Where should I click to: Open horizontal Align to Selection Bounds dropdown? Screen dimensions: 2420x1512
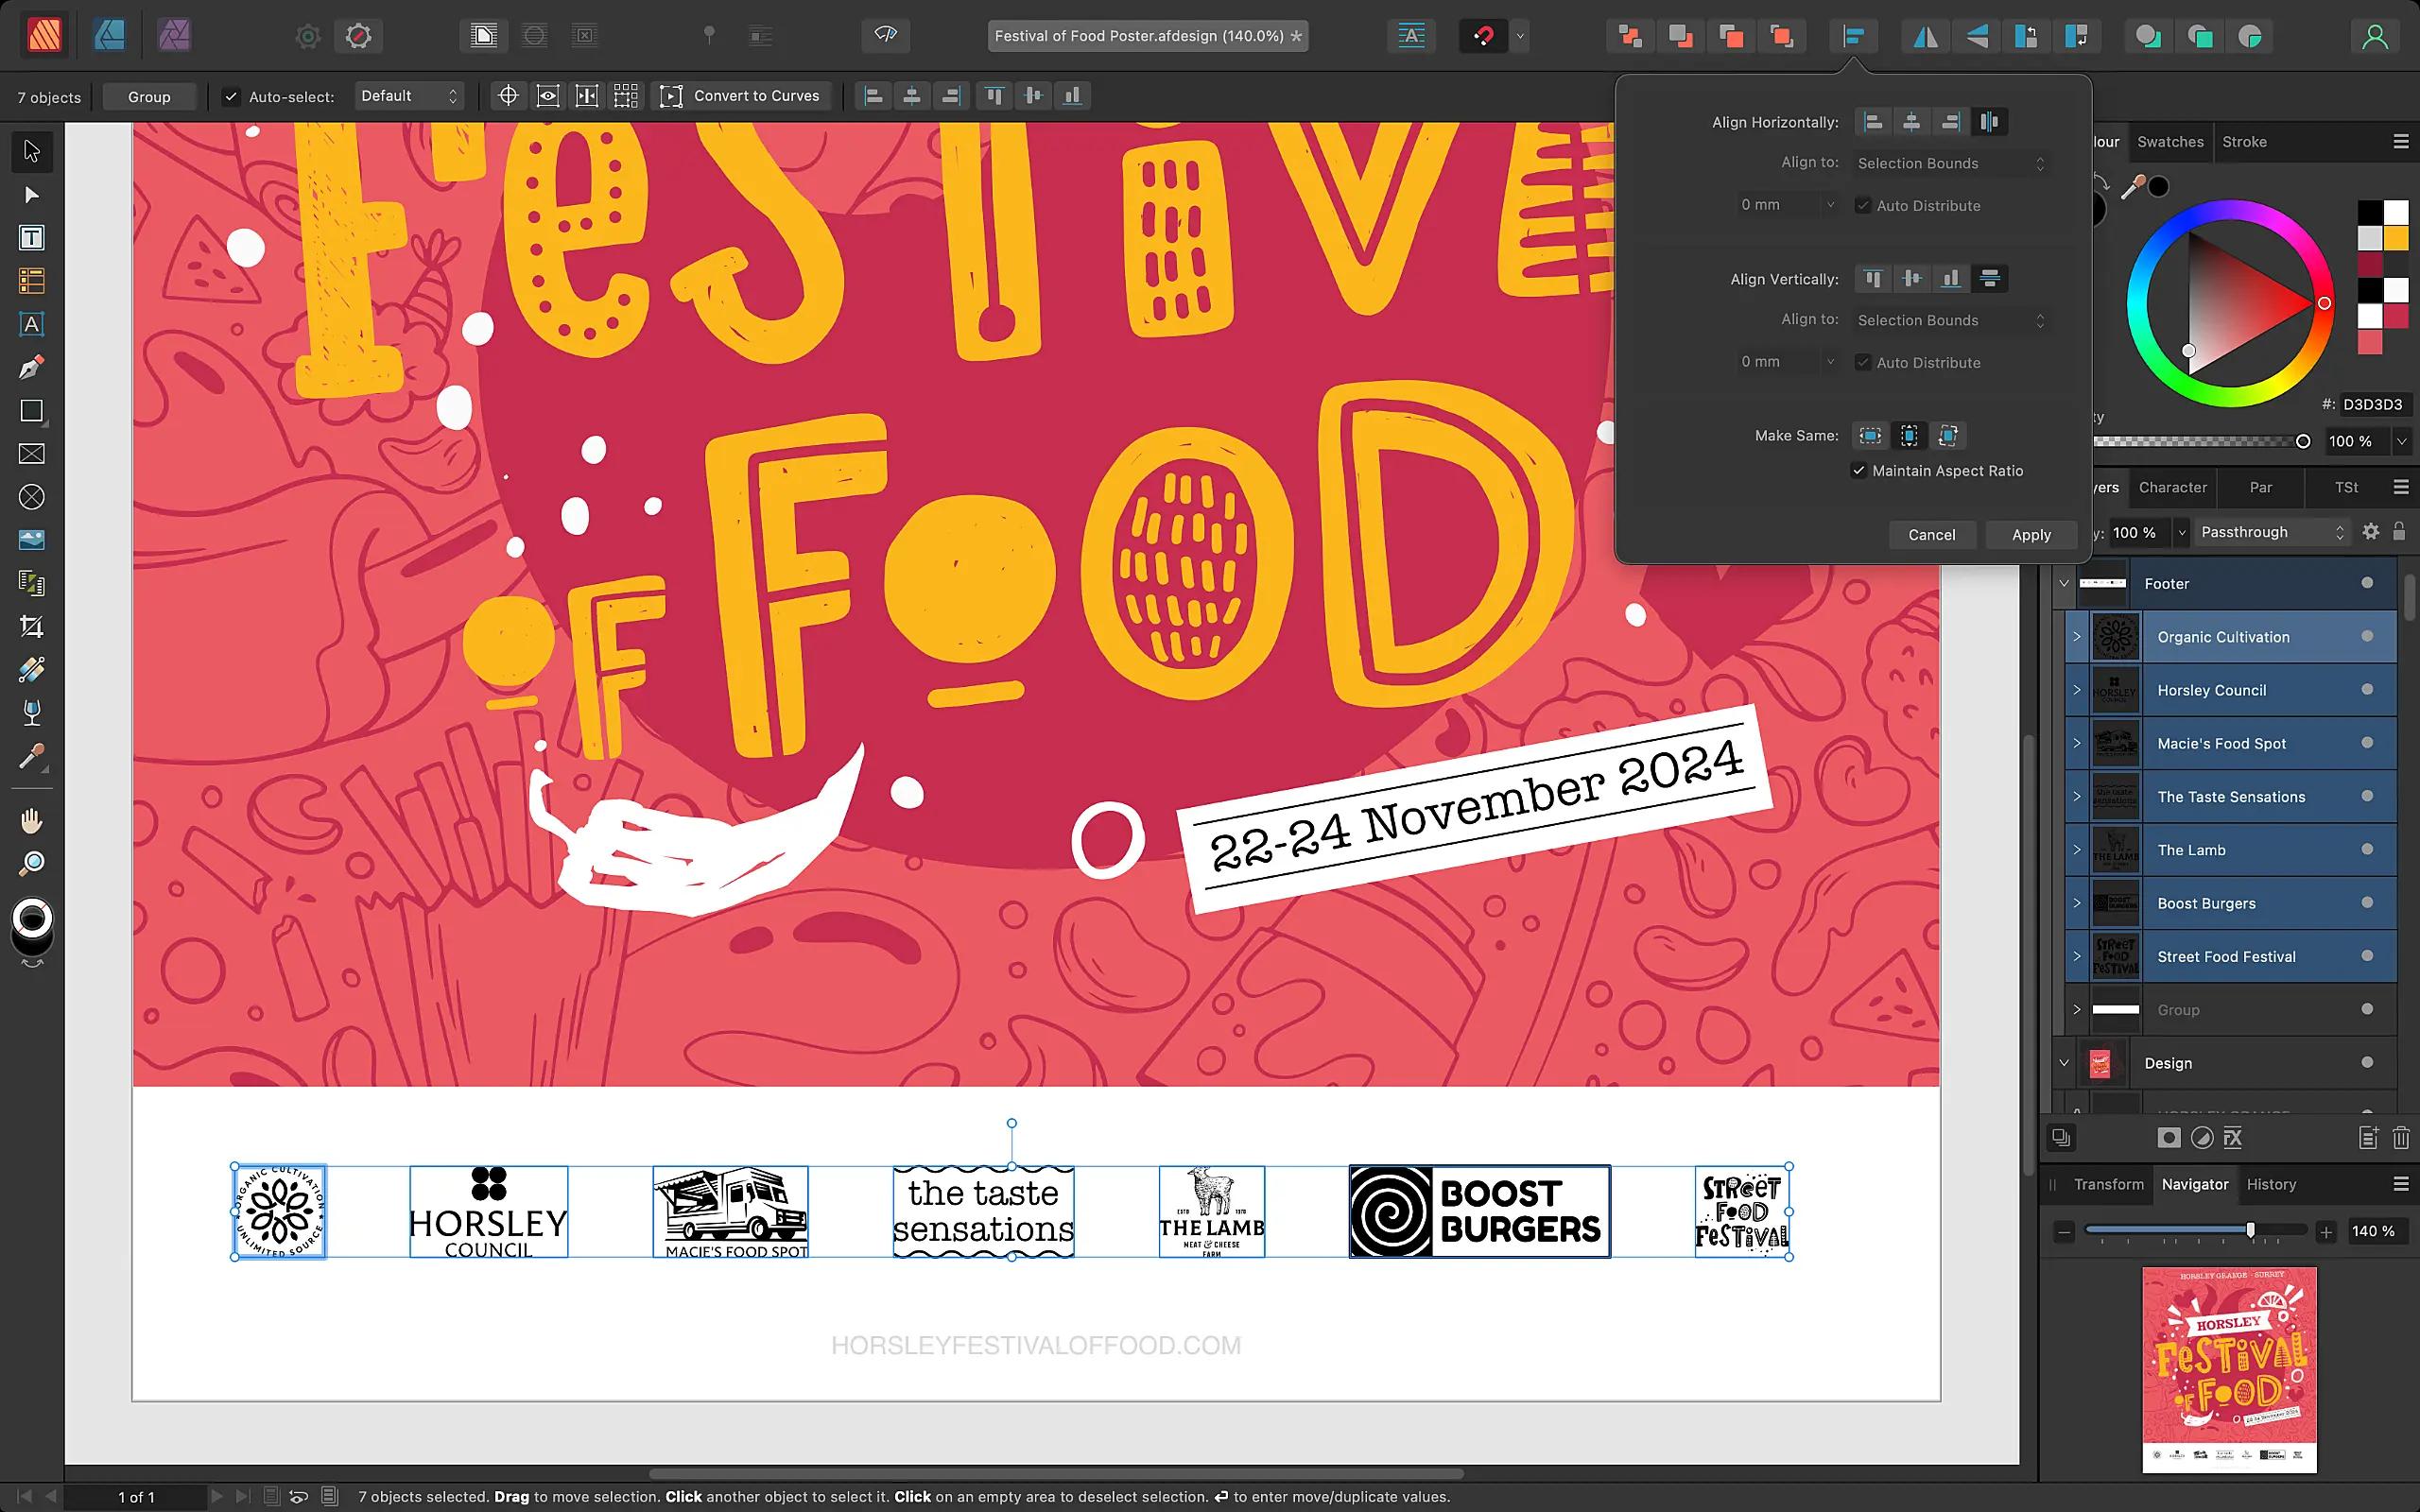(x=1950, y=163)
